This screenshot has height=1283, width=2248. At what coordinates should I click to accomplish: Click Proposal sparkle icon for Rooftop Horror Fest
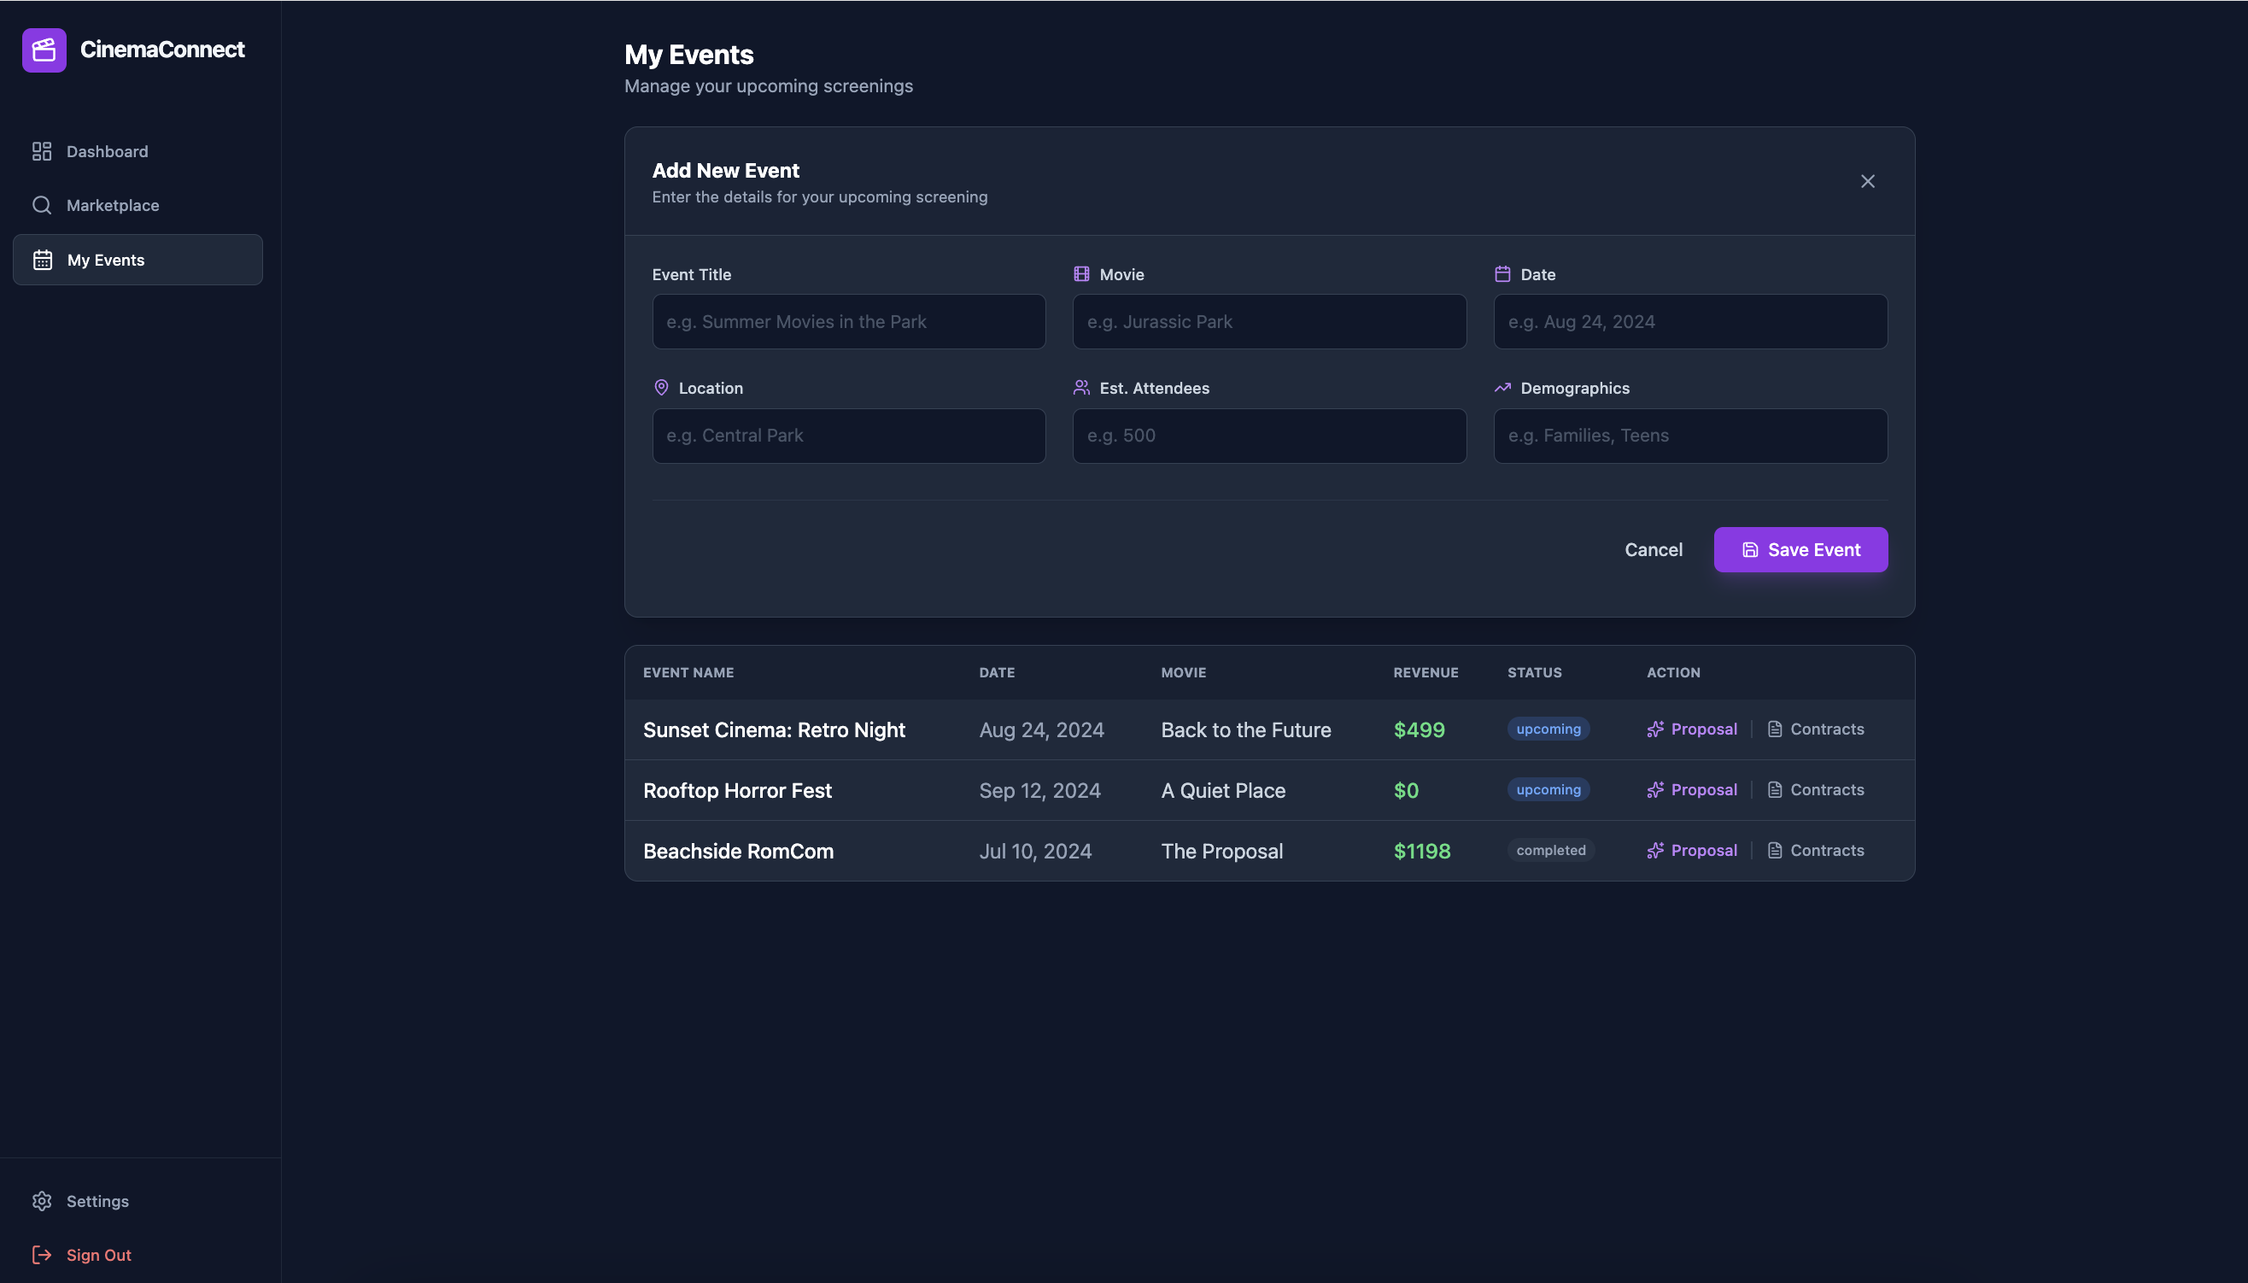[x=1655, y=790]
